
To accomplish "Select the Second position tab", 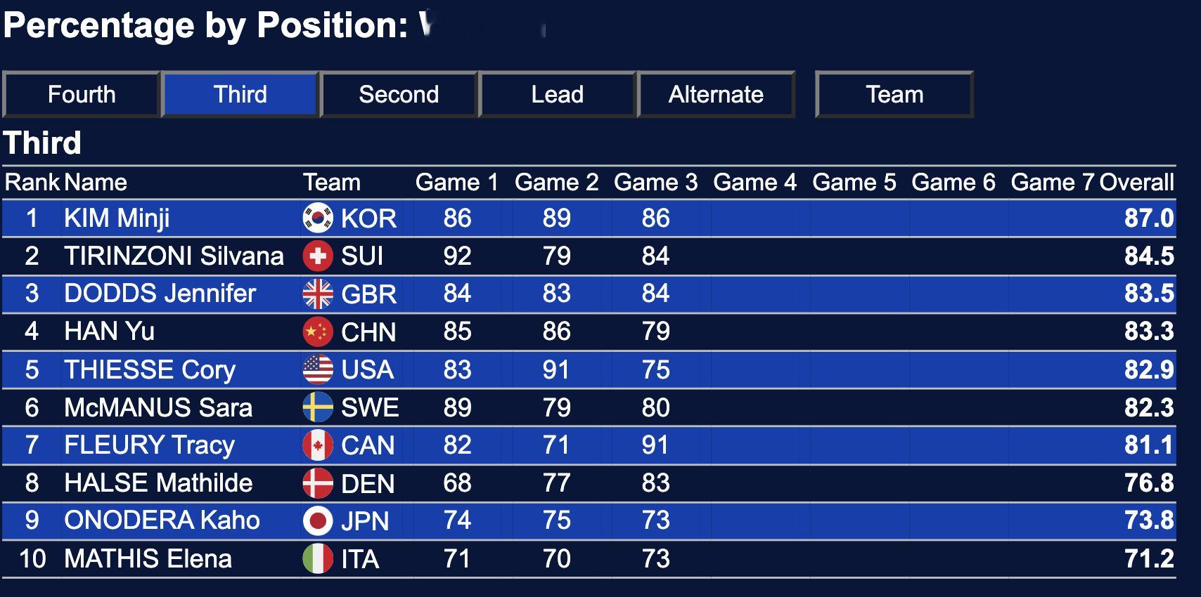I will (x=399, y=94).
